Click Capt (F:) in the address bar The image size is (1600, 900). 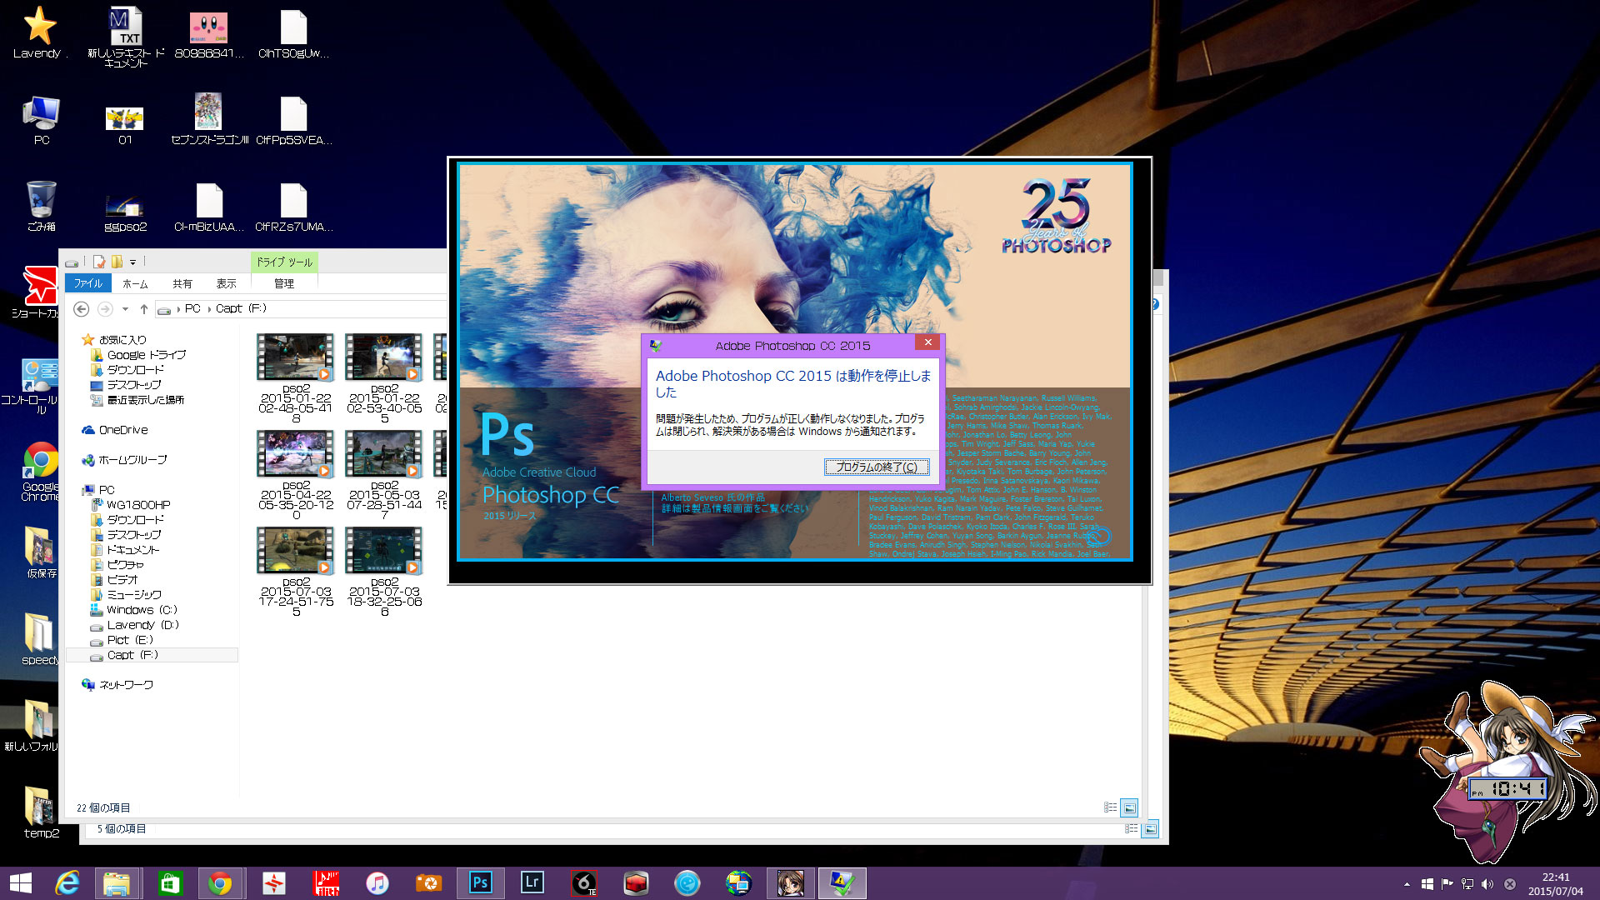[x=241, y=308]
